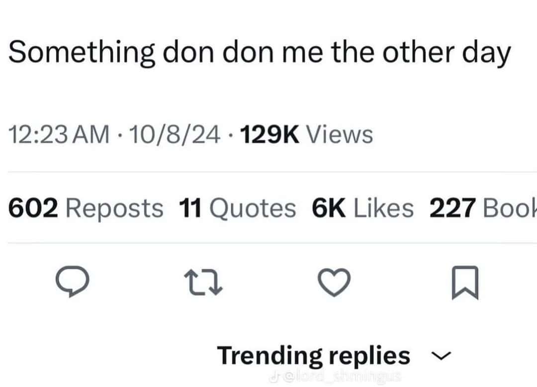This screenshot has height=387, width=537.
Task: Click the TikTok logo watermark
Action: (x=272, y=377)
